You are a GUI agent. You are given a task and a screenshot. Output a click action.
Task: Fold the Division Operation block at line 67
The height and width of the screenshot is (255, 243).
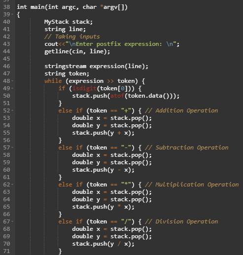click(12, 221)
